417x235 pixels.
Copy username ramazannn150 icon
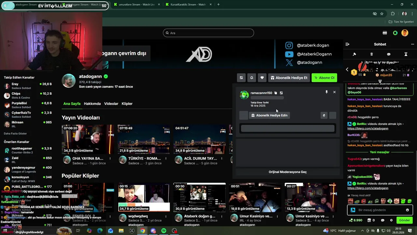click(276, 93)
